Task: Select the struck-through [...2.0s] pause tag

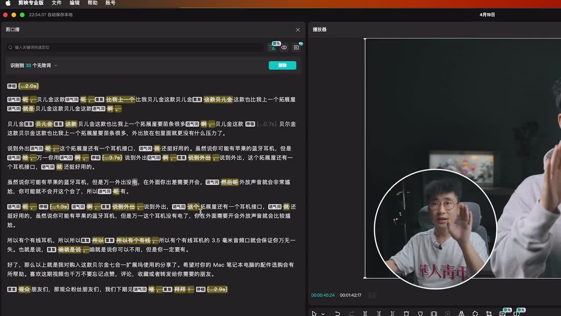Action: (28, 86)
